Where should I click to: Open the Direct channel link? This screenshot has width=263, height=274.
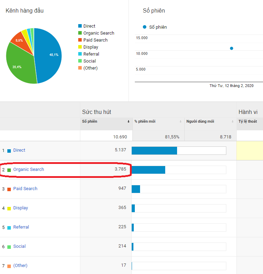click(x=19, y=150)
